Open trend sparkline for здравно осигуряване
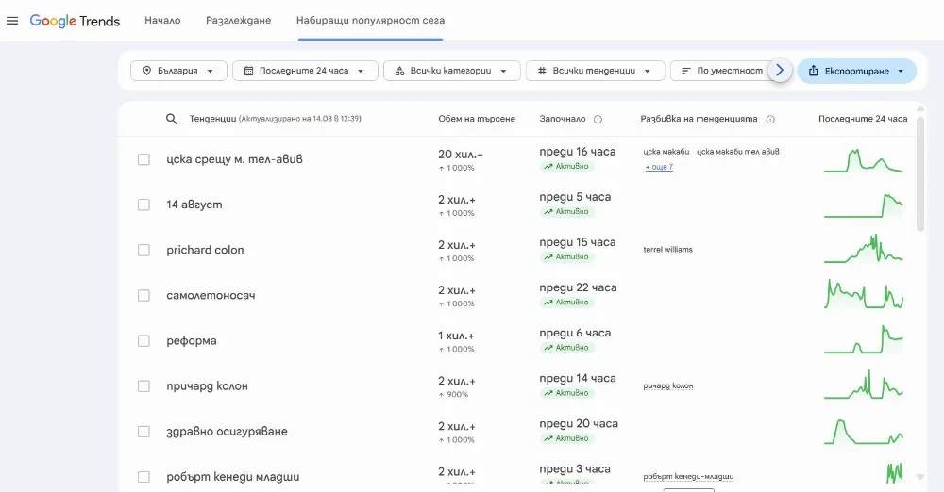 [863, 432]
